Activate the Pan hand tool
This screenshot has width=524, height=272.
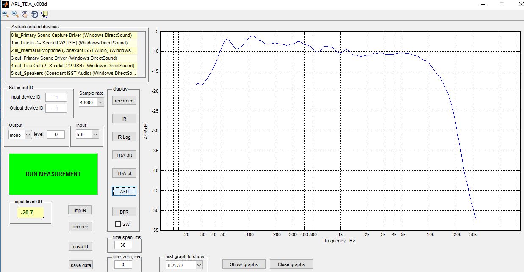25,14
